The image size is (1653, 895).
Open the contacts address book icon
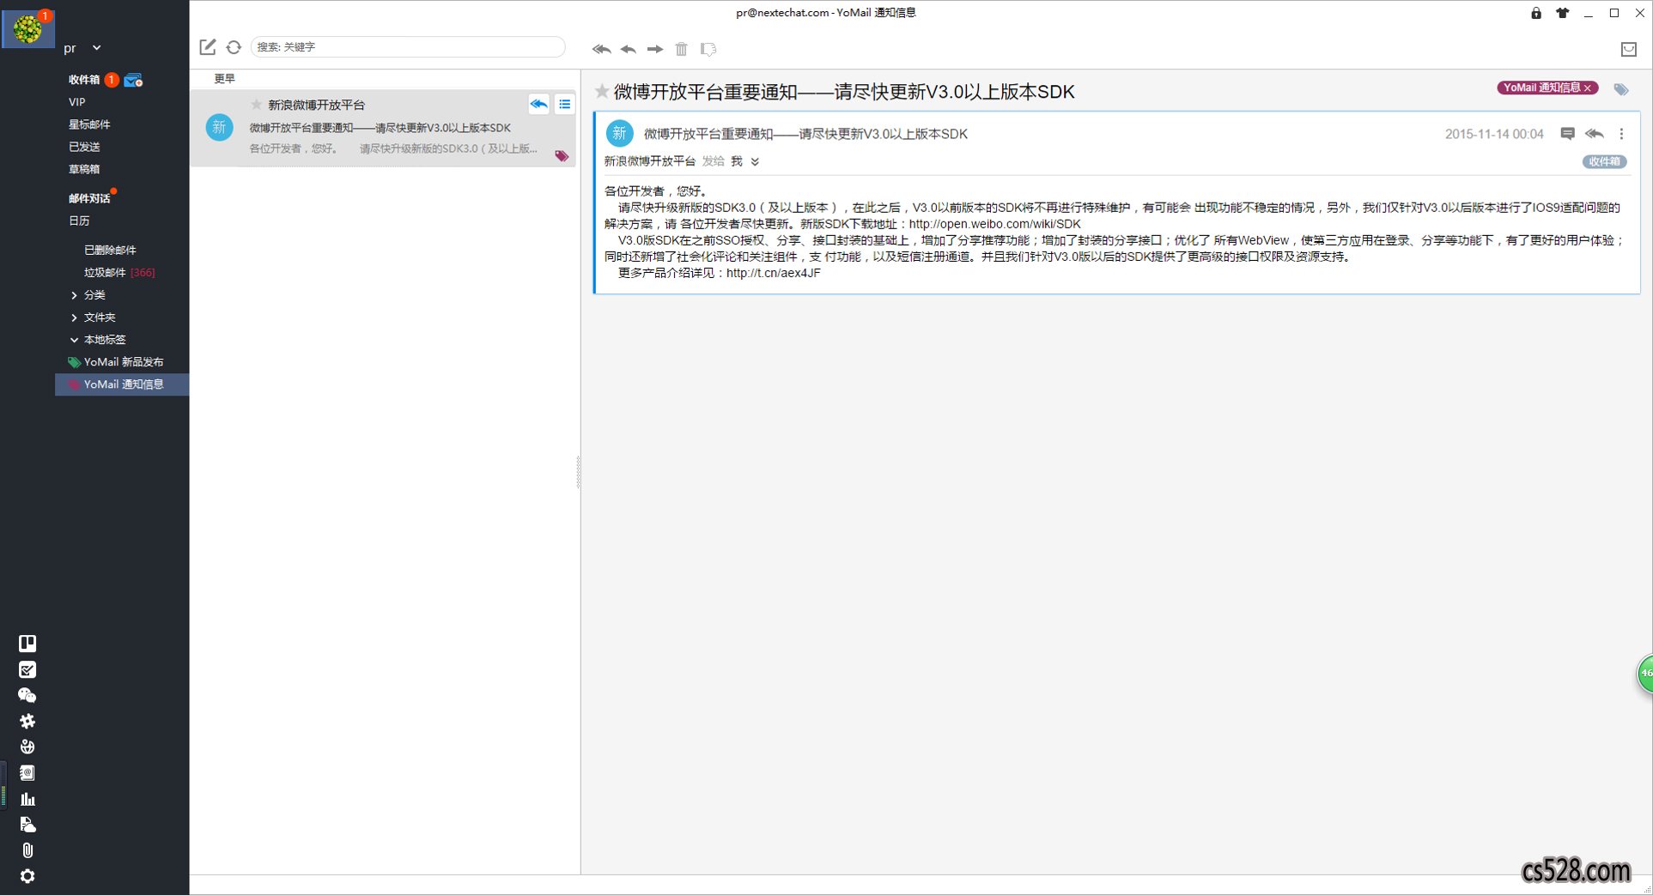coord(27,772)
